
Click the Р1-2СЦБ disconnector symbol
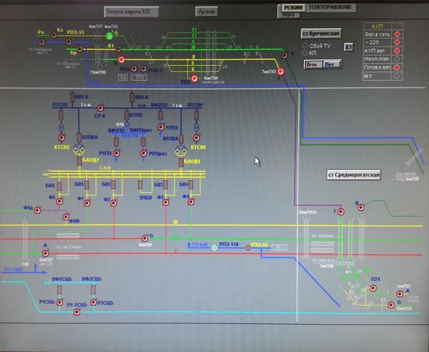pyautogui.click(x=77, y=312)
